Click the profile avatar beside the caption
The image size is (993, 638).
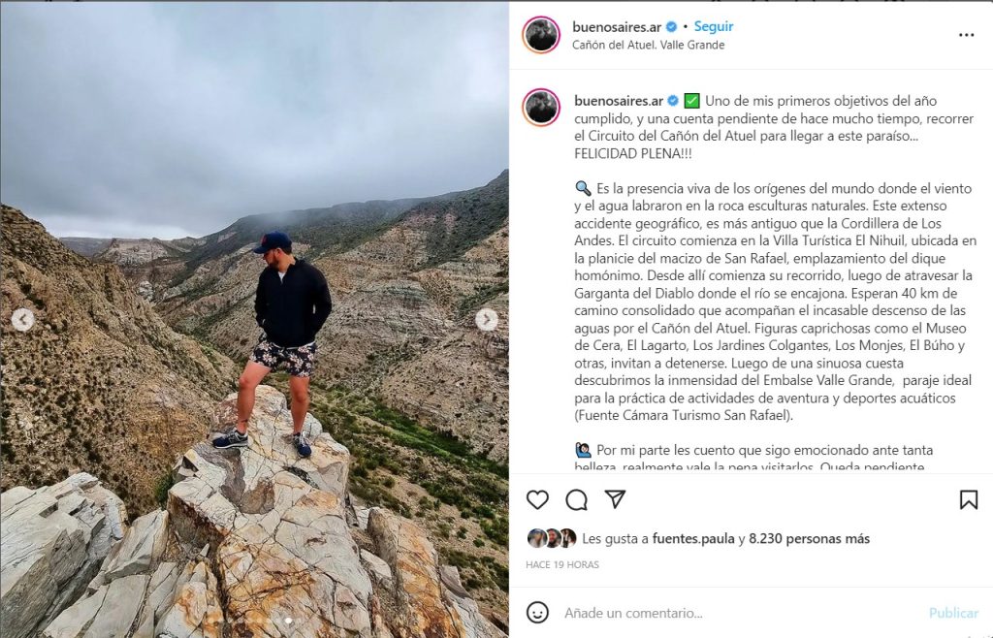click(x=541, y=107)
